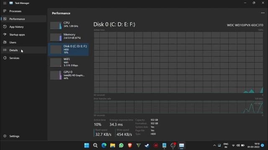Click the ENG IN language indicator
This screenshot has width=268, height=150.
coord(226,145)
